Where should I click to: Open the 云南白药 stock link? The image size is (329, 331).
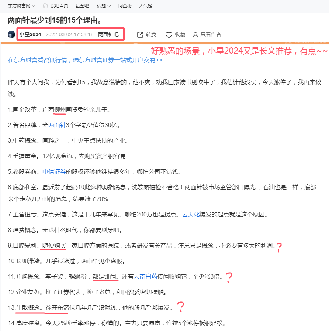[146, 277]
